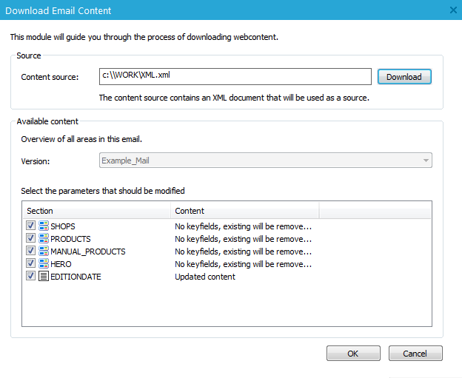Click the Cancel button
Image resolution: width=462 pixels, height=378 pixels.
coord(415,354)
